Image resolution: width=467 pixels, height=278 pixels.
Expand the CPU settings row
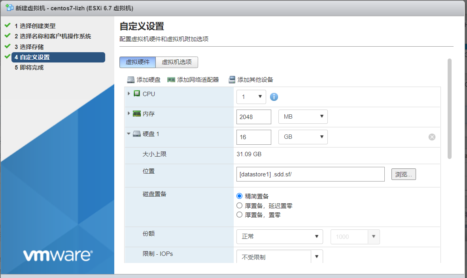(x=129, y=94)
